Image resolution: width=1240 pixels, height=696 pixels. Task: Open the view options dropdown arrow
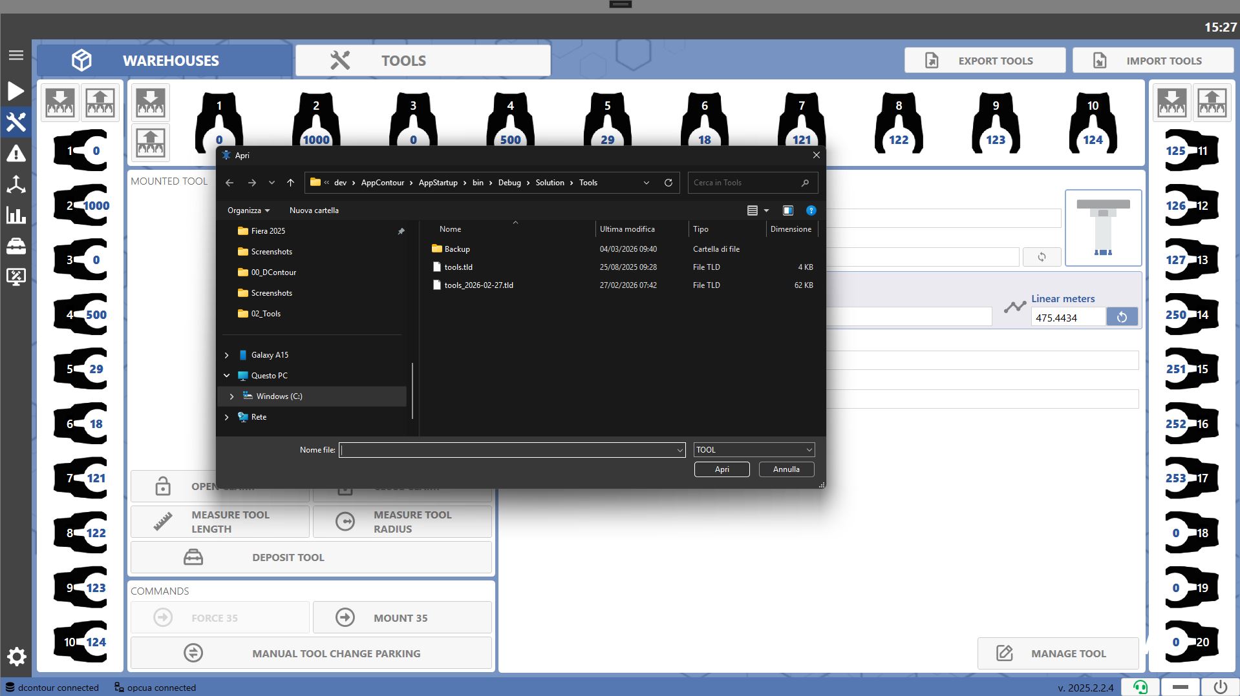coord(767,210)
